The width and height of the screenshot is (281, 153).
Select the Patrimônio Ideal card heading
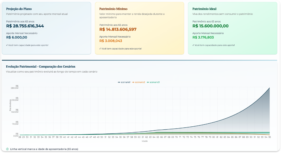point(204,9)
